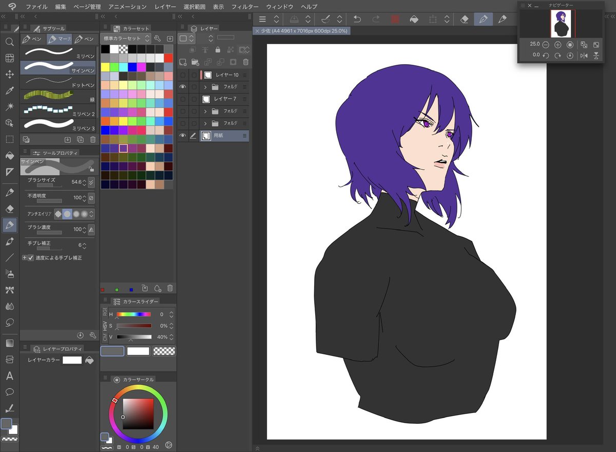Viewport: 616px width, 452px height.
Task: Select the Auto select magic wand tool
Action: coord(9,107)
